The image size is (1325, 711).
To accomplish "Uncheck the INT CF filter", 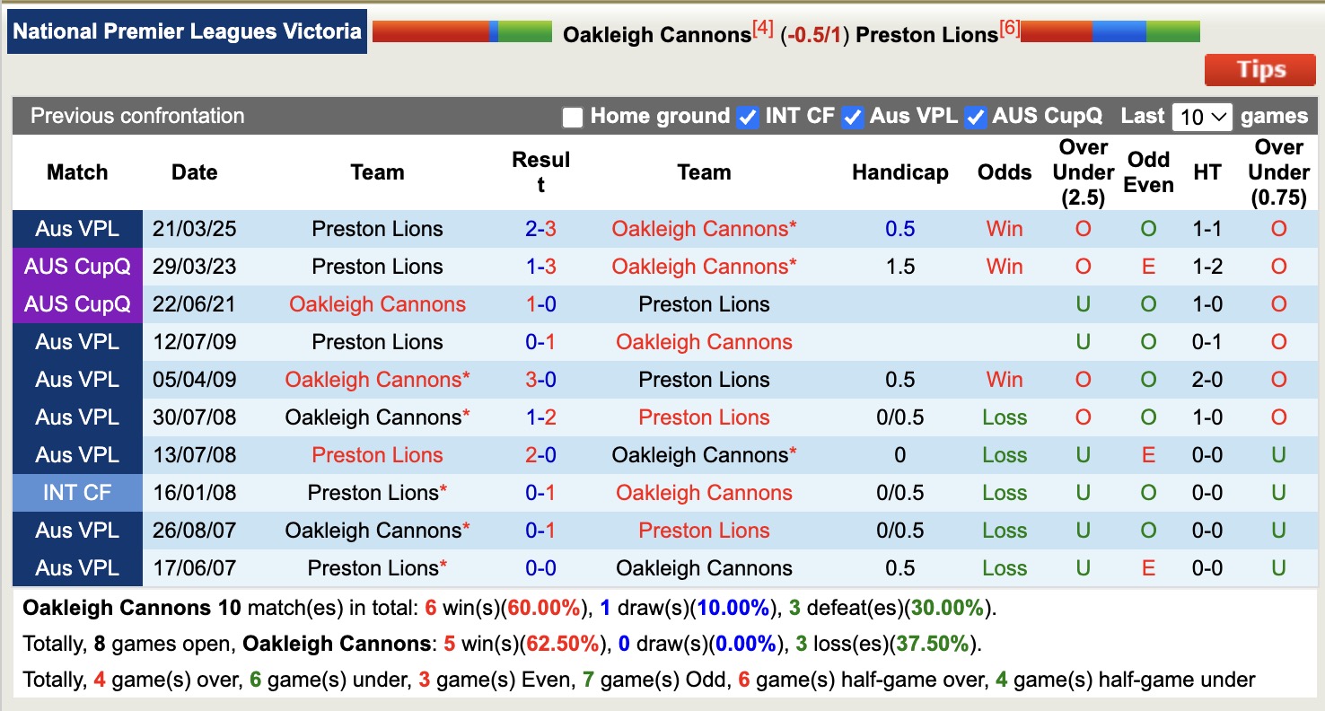I will [x=748, y=116].
